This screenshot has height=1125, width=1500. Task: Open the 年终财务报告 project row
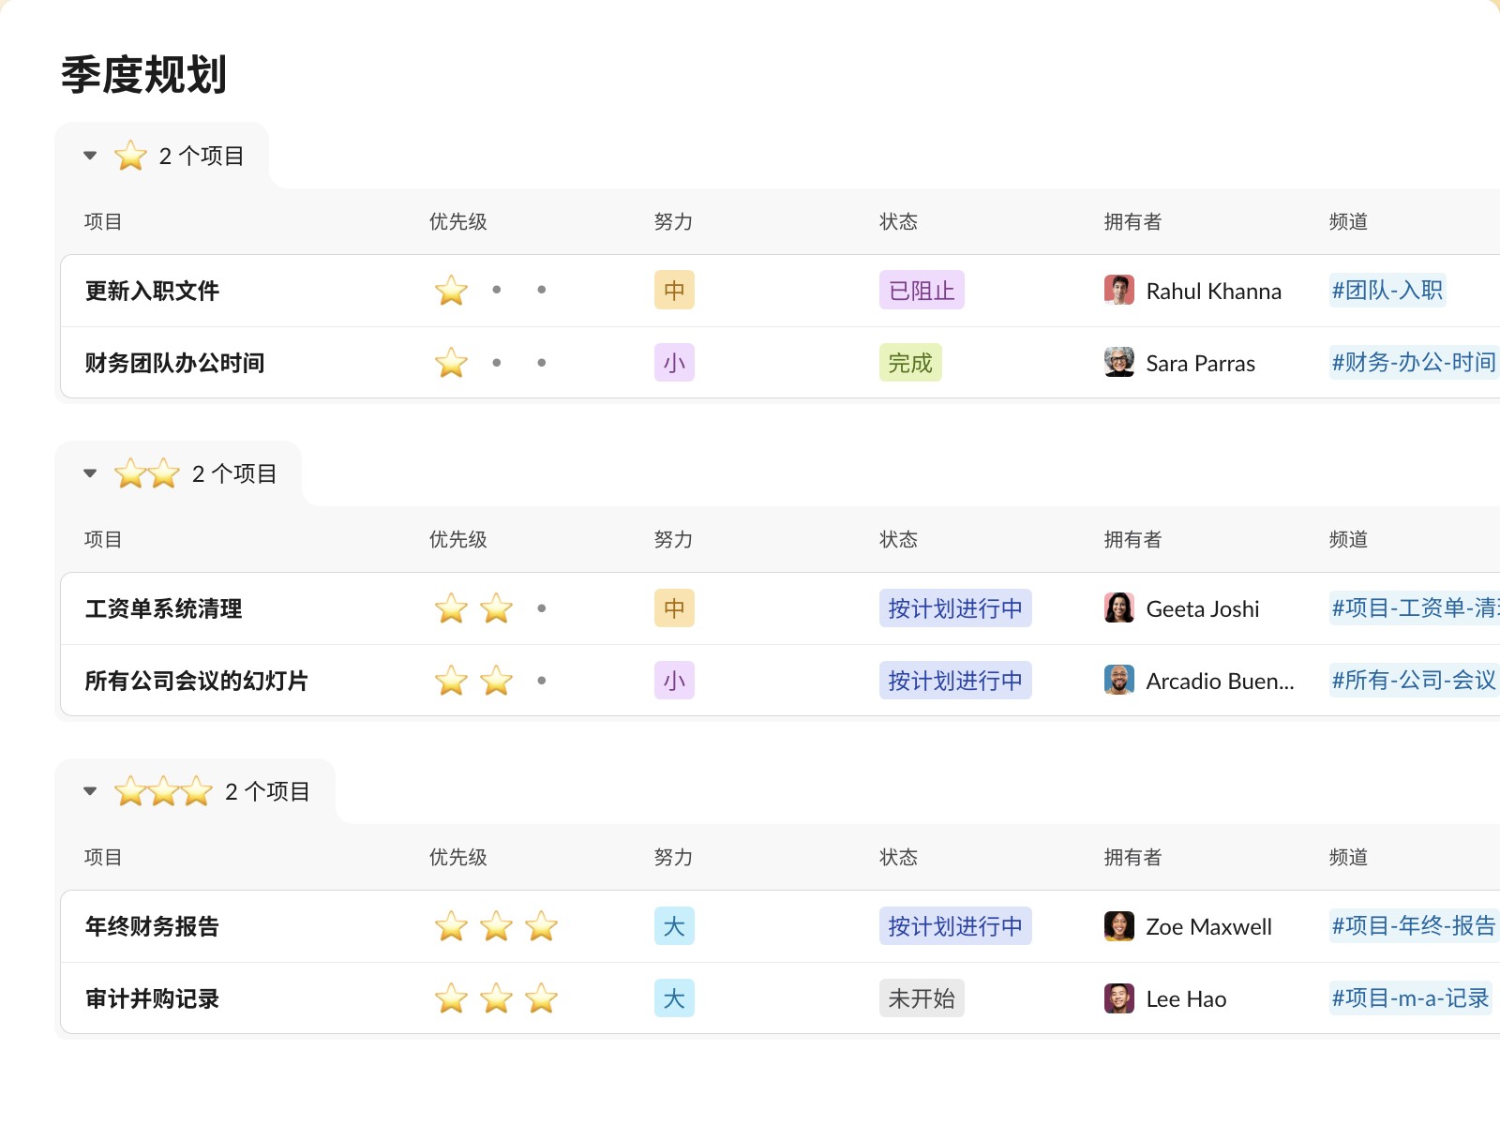click(x=152, y=926)
